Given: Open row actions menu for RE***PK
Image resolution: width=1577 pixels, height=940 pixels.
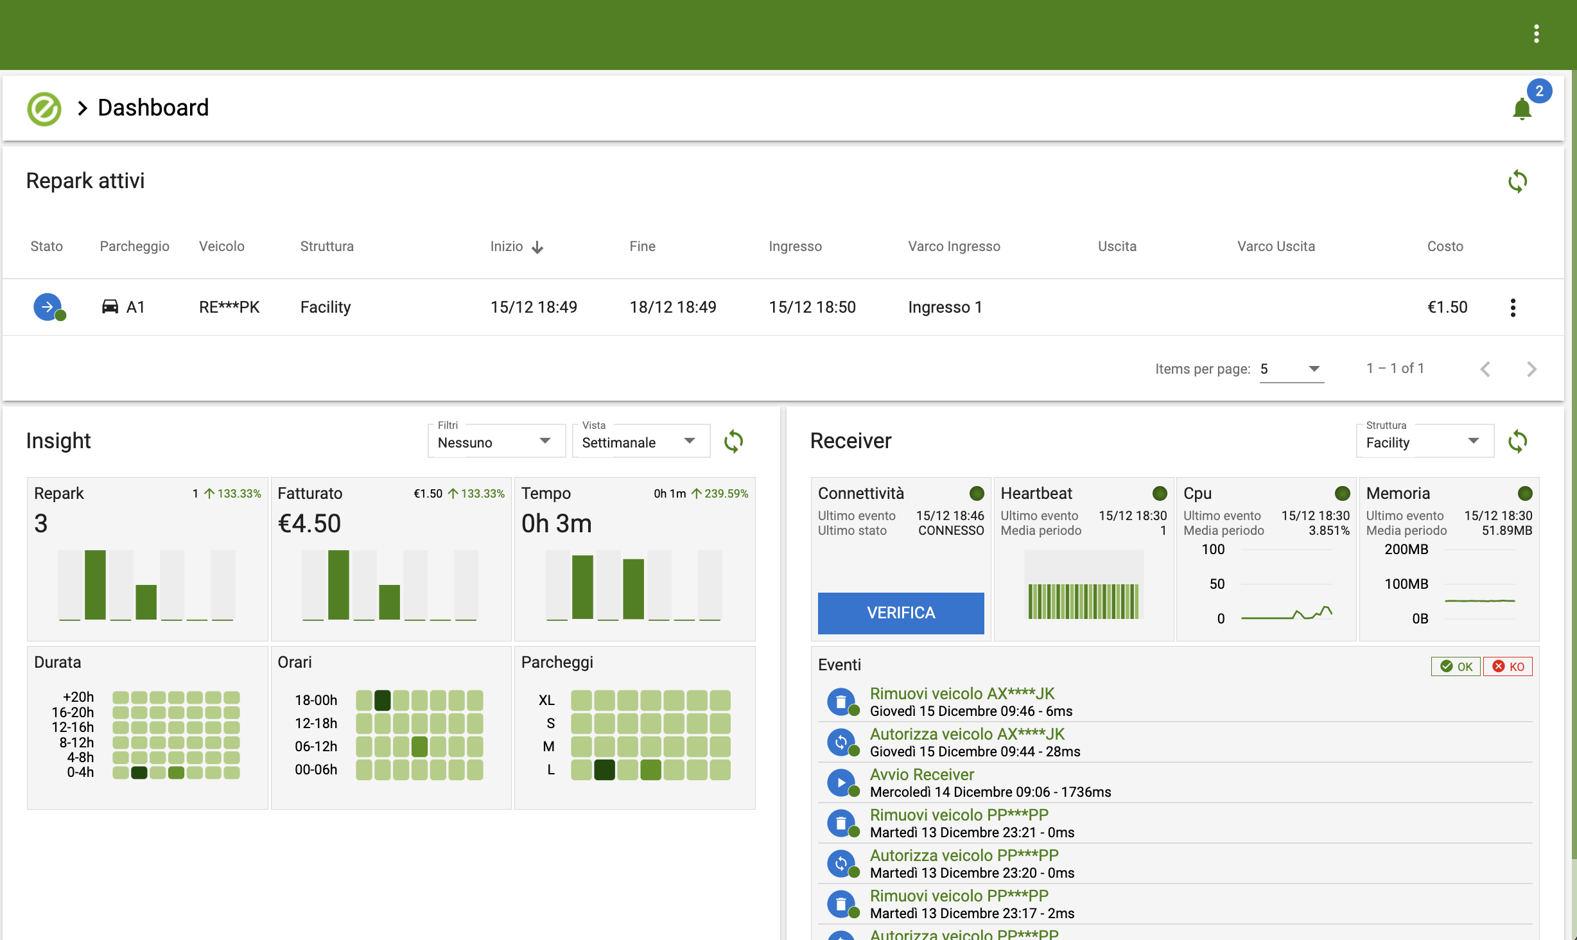Looking at the screenshot, I should (x=1513, y=308).
